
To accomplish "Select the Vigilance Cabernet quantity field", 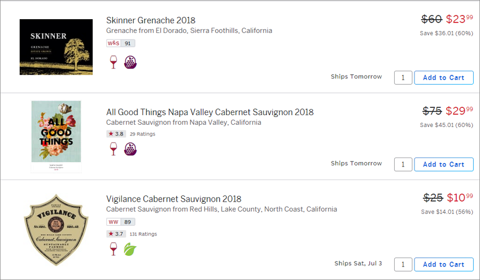I will (403, 264).
